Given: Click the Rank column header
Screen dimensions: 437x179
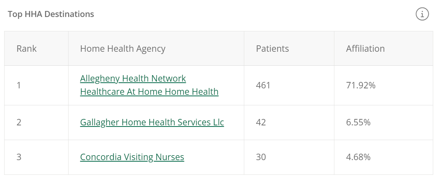Looking at the screenshot, I should point(27,49).
